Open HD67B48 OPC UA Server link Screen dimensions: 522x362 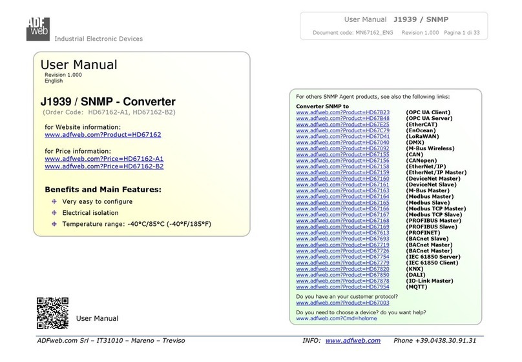[342, 118]
